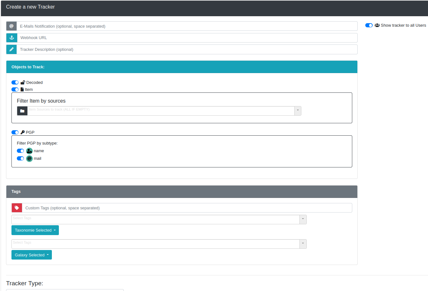The width and height of the screenshot is (428, 291).
Task: Click the key icon next to PGP
Action: (23, 132)
